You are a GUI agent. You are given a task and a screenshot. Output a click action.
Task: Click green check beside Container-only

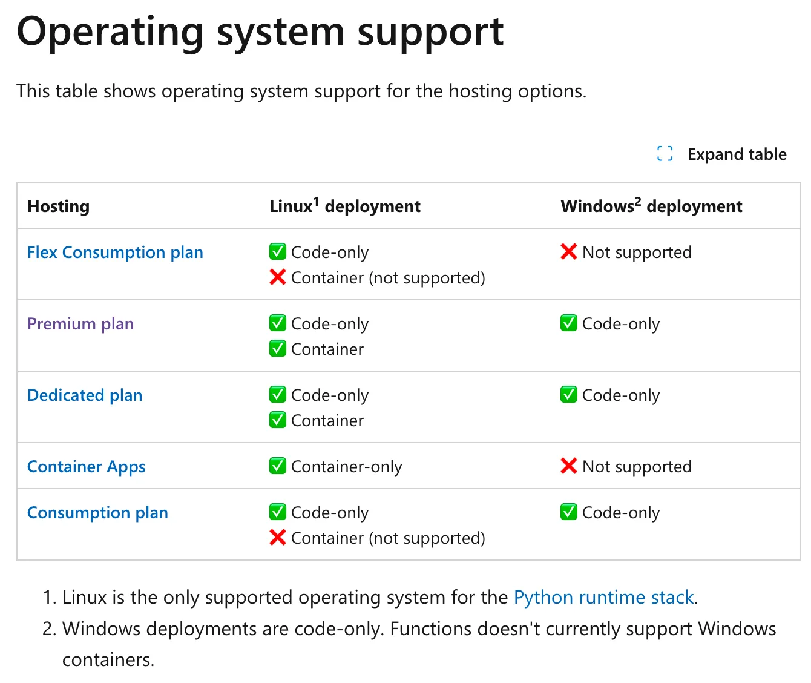click(x=278, y=466)
